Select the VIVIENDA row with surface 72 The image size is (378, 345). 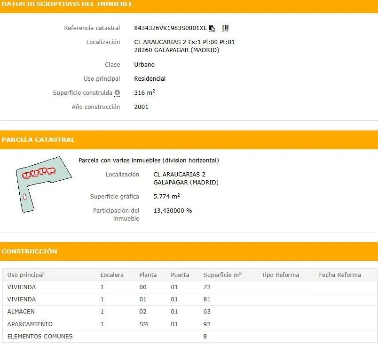click(189, 287)
